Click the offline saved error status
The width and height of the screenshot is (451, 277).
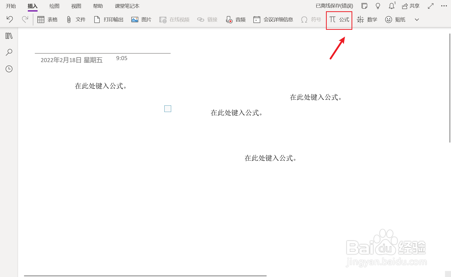pos(334,6)
